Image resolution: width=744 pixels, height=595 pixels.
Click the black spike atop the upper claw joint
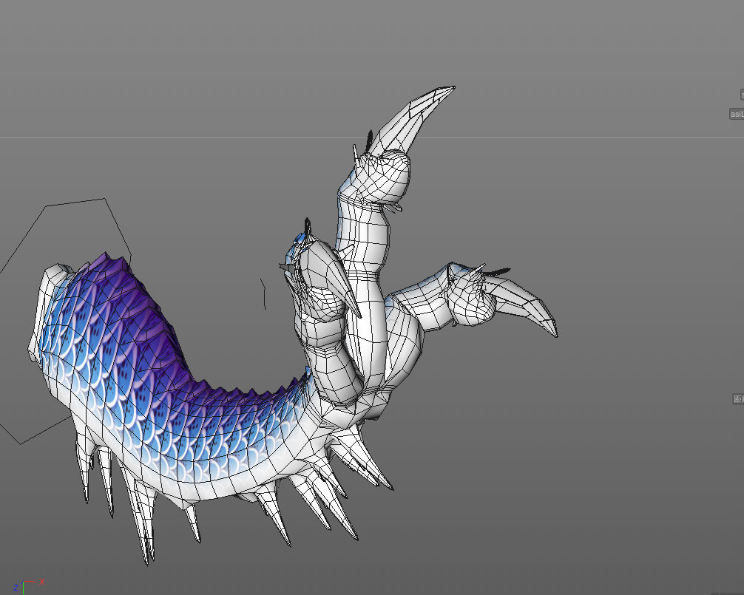coord(368,138)
